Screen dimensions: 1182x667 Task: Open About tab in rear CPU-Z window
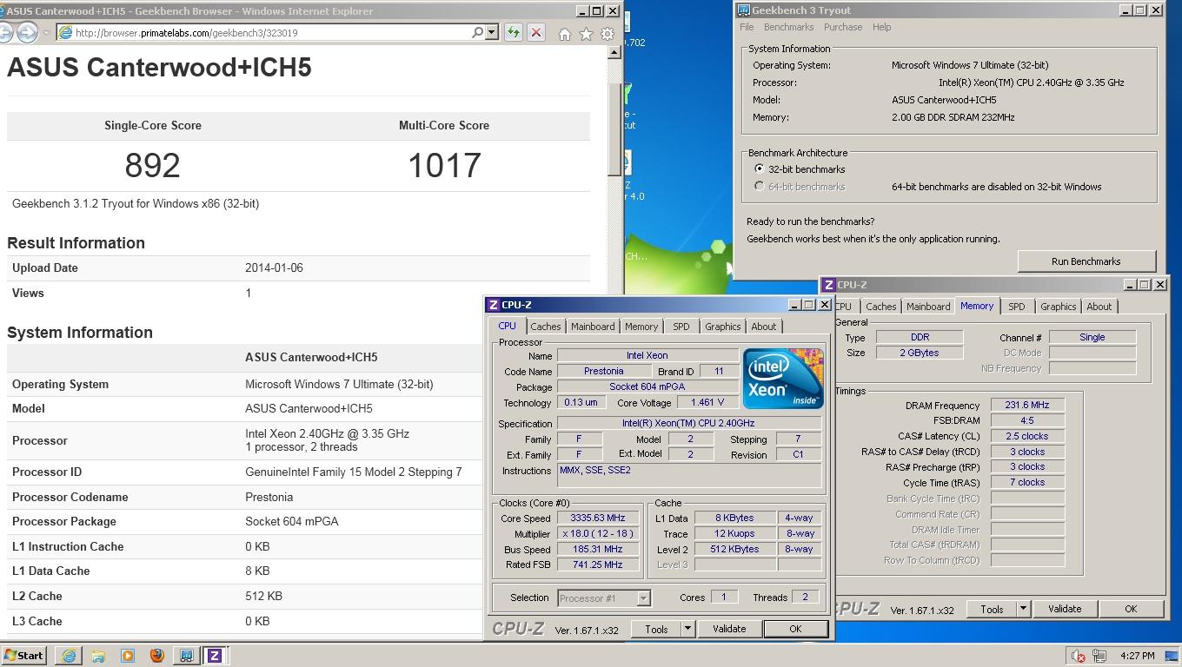(x=1099, y=307)
